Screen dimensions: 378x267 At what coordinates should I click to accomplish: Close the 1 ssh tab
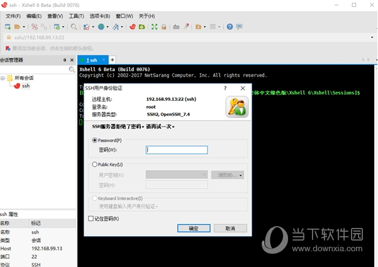tap(104, 60)
